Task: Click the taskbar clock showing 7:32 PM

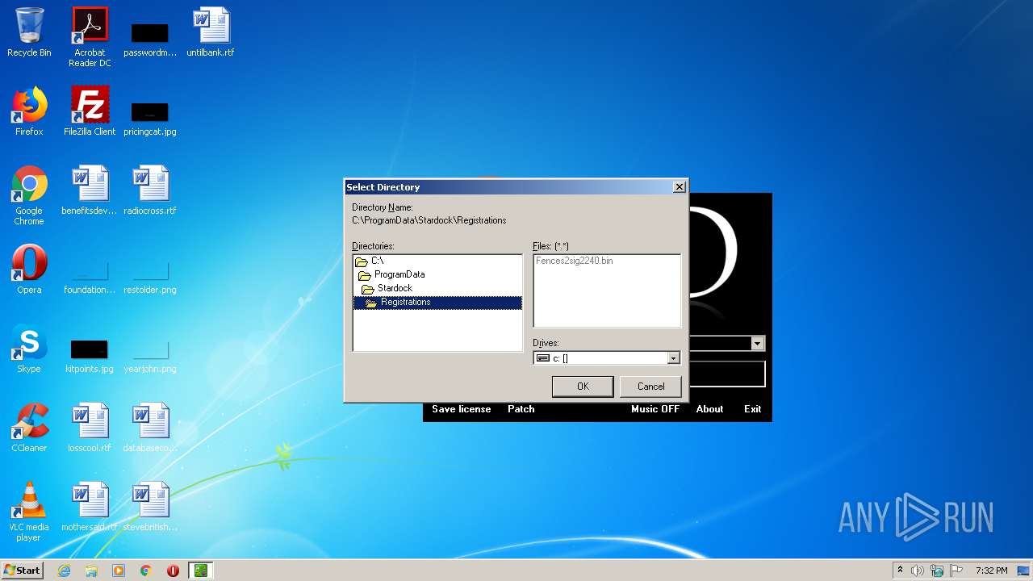Action: click(x=991, y=571)
